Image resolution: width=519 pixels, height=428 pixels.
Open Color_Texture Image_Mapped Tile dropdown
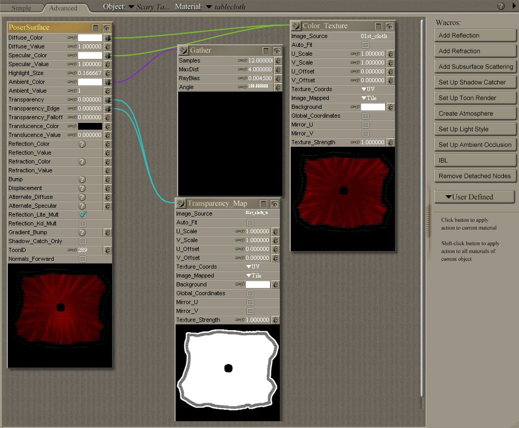coord(369,98)
